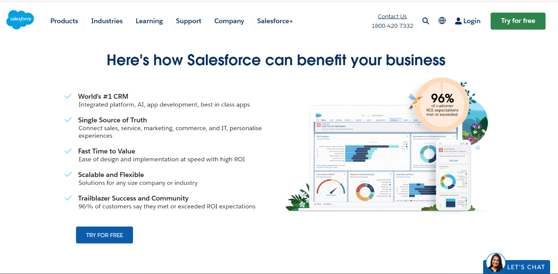The width and height of the screenshot is (558, 274).
Task: Open the Products menu
Action: (x=64, y=21)
